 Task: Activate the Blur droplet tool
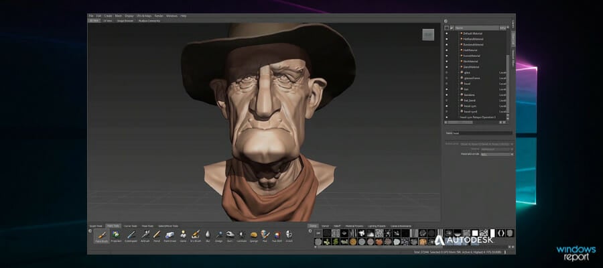pos(208,236)
